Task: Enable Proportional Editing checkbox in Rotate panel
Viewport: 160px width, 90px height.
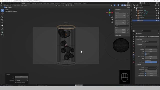Action: pos(16,82)
